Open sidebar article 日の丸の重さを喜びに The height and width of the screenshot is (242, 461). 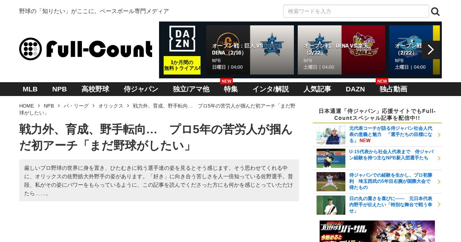pos(391,205)
